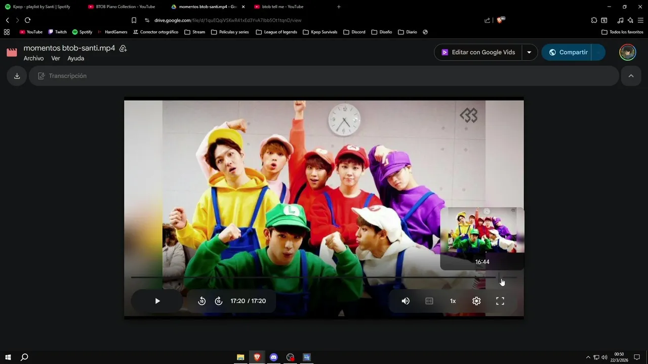The width and height of the screenshot is (648, 364).
Task: Open the Google account avatar
Action: point(628,52)
